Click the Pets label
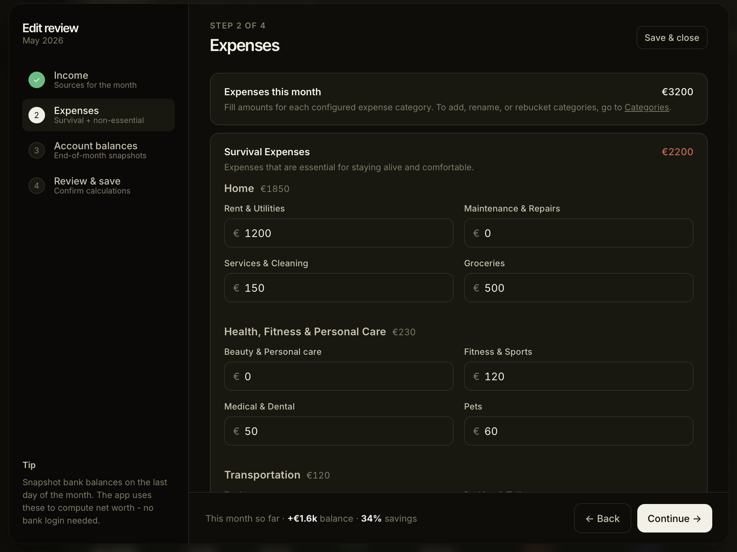Image resolution: width=737 pixels, height=552 pixels. click(x=473, y=406)
